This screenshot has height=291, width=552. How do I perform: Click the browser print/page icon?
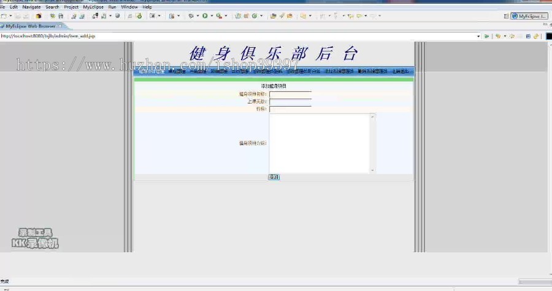[x=528, y=36]
